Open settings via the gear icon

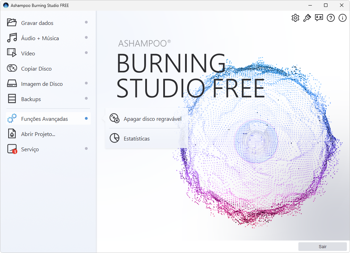coord(295,18)
